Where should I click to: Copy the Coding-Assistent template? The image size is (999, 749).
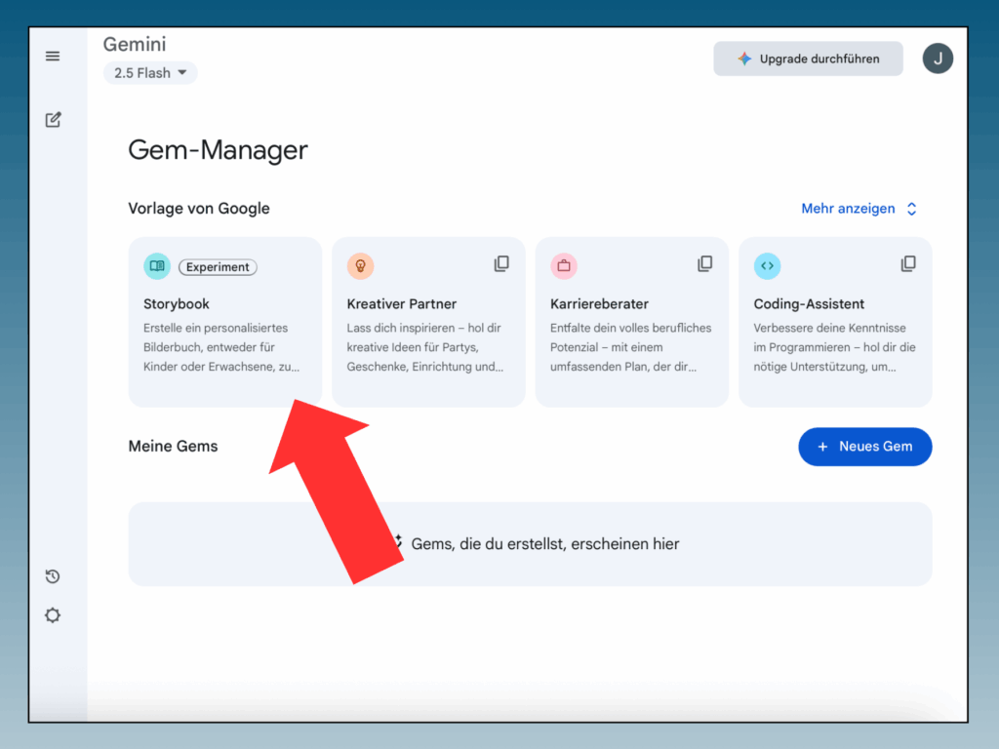908,263
